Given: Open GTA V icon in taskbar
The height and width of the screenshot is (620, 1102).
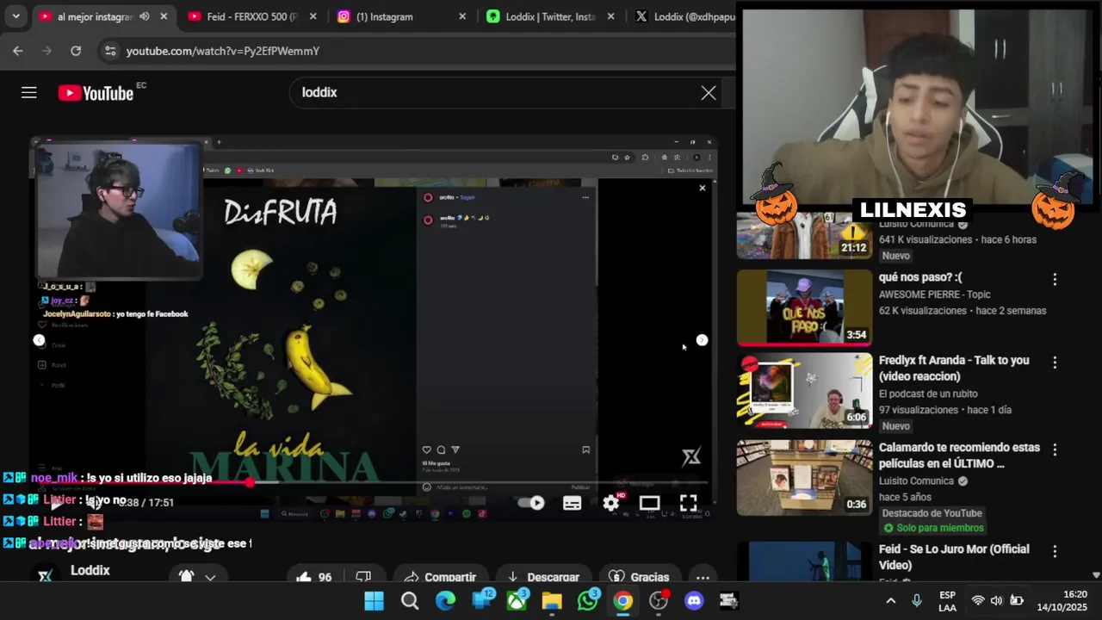Looking at the screenshot, I should pyautogui.click(x=730, y=601).
